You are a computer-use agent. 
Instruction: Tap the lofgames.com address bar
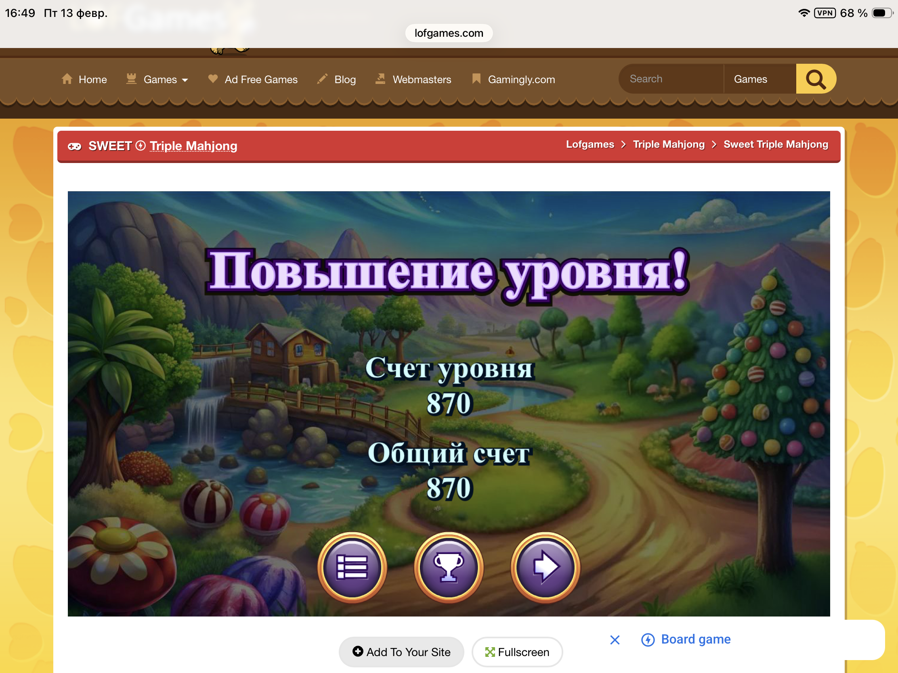(x=449, y=33)
